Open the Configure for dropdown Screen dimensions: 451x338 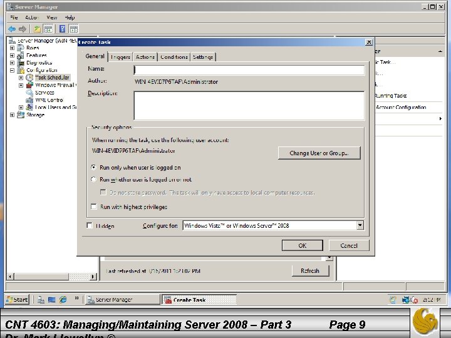click(x=360, y=225)
